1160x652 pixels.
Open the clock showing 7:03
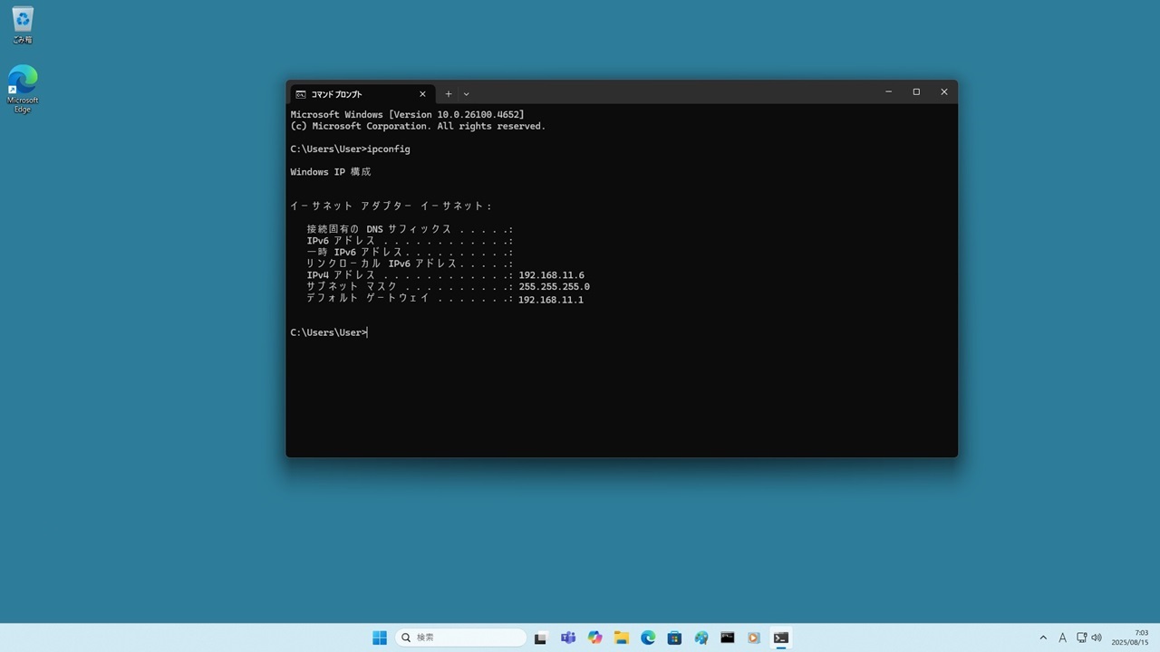[1130, 638]
